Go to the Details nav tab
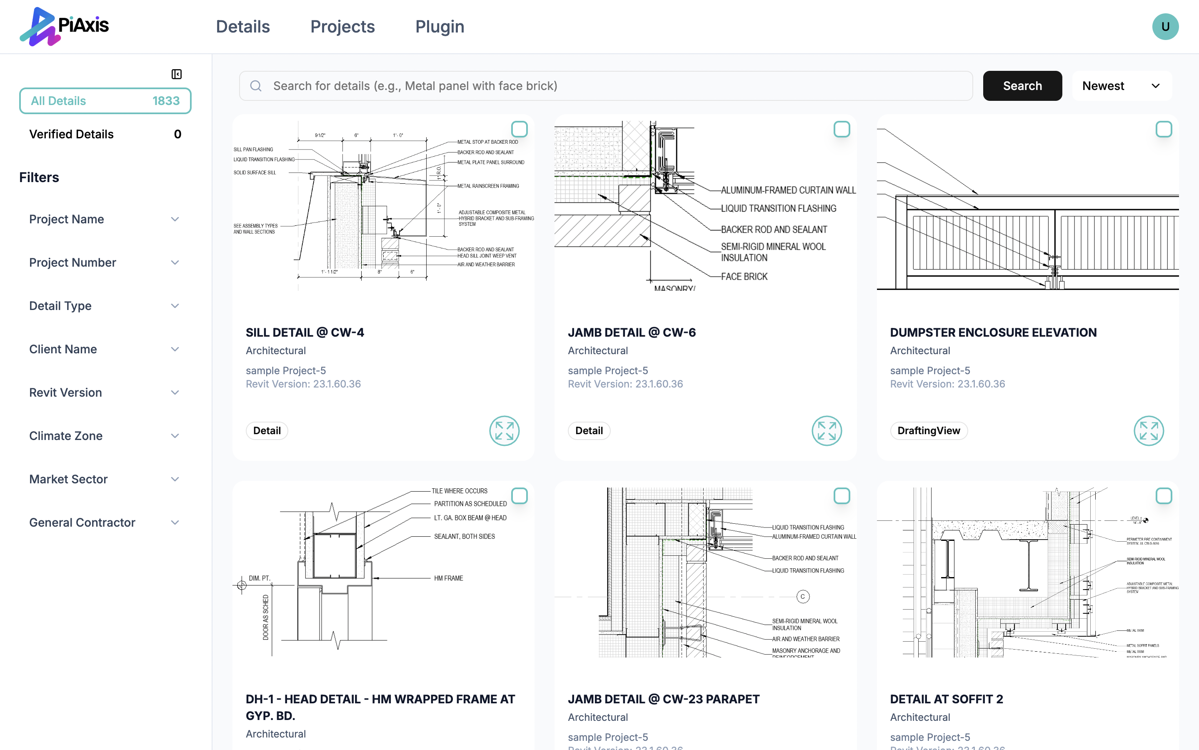This screenshot has height=750, width=1199. click(242, 26)
